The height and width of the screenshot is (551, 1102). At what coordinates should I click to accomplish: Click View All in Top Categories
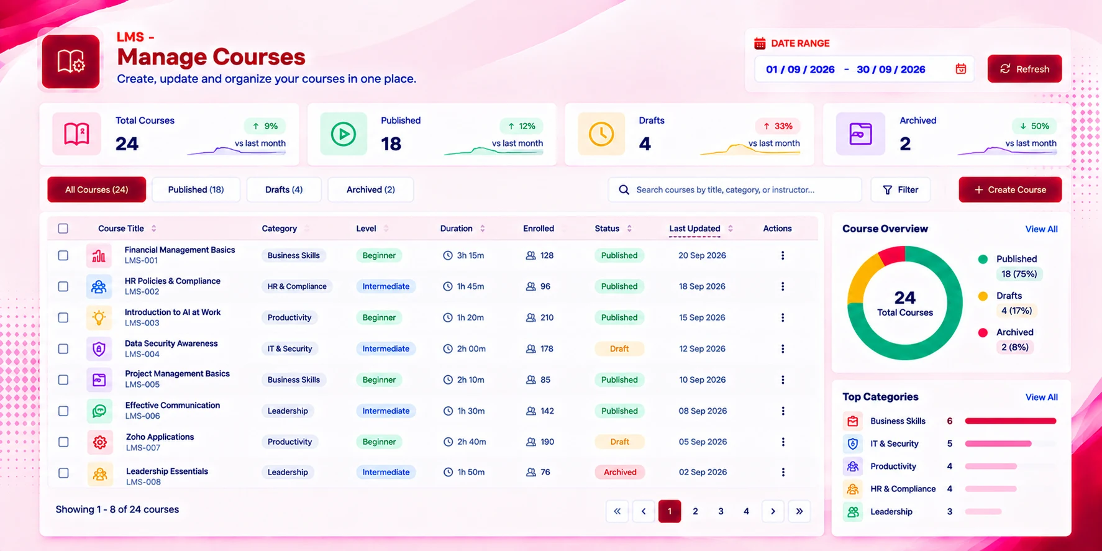click(1041, 398)
